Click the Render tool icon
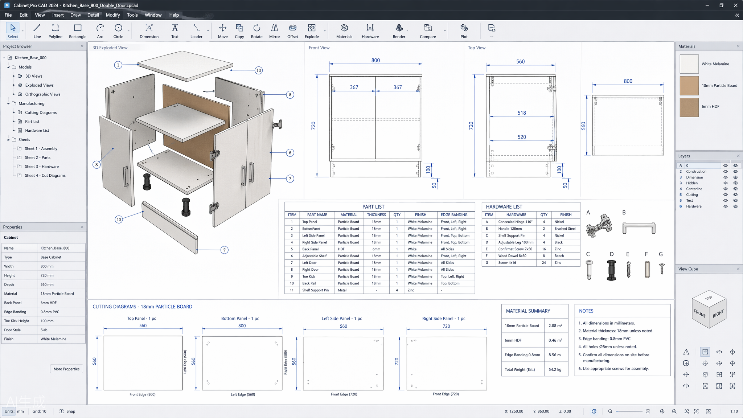This screenshot has height=418, width=743. coord(399,28)
